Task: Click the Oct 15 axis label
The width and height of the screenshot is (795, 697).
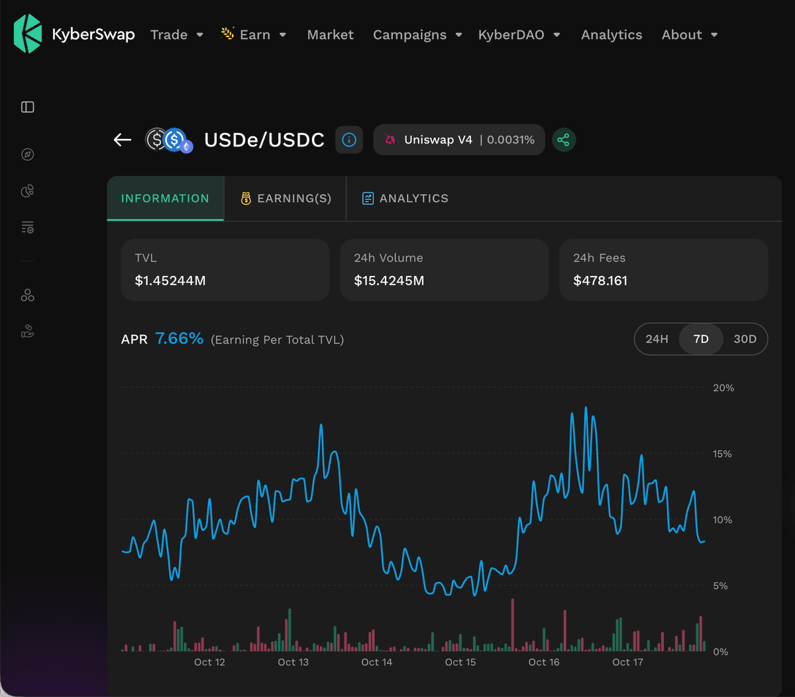Action: coord(460,662)
